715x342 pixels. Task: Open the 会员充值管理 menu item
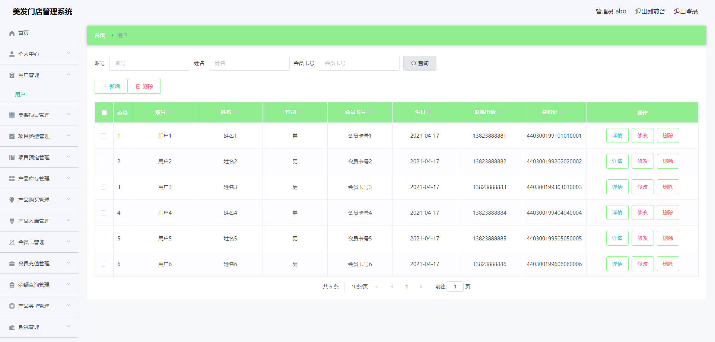click(x=39, y=263)
